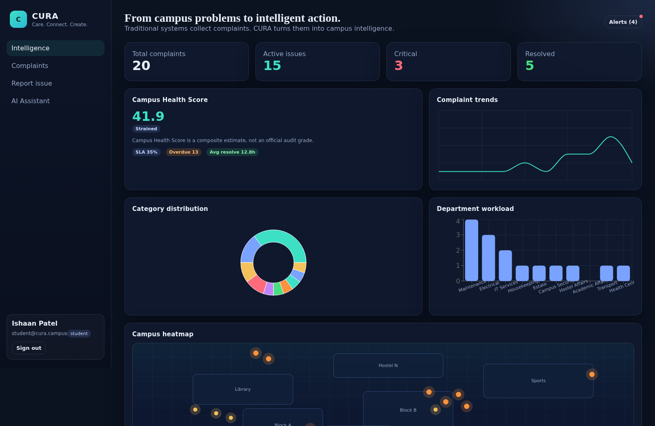655x426 pixels.
Task: Select the largest blue donut segment
Action: [x=249, y=250]
